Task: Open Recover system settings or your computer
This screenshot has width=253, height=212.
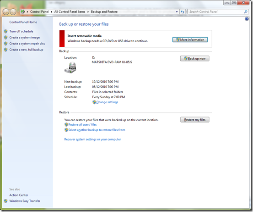Action: pos(92,139)
